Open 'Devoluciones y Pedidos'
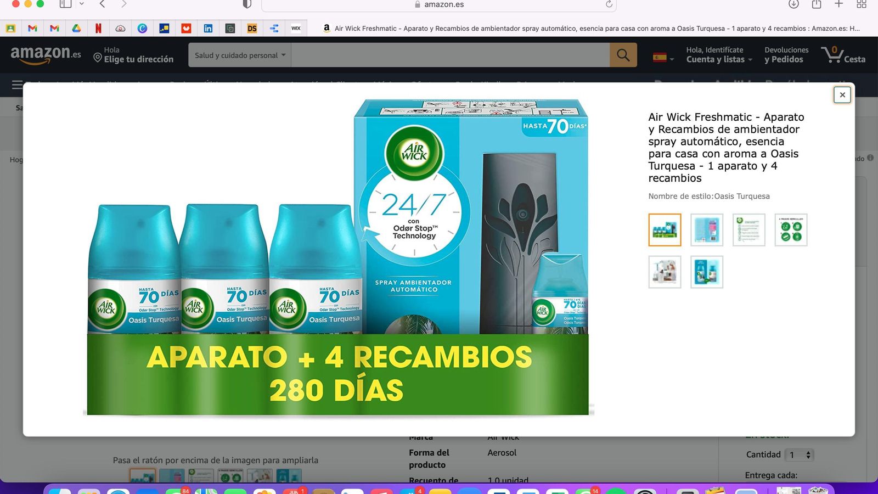Image resolution: width=878 pixels, height=494 pixels. (x=786, y=55)
